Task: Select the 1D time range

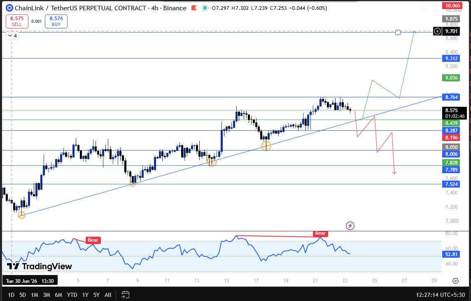Action: pyautogui.click(x=11, y=295)
